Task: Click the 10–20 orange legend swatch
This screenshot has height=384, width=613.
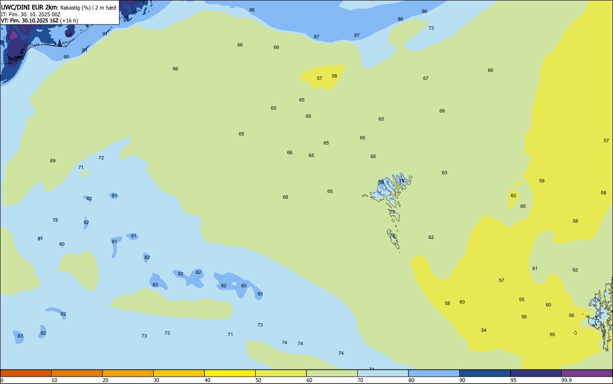Action: tap(77, 373)
